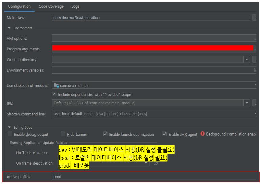262x184 pixels.
Task: Open the JRE dropdown arrow
Action: tap(247, 103)
